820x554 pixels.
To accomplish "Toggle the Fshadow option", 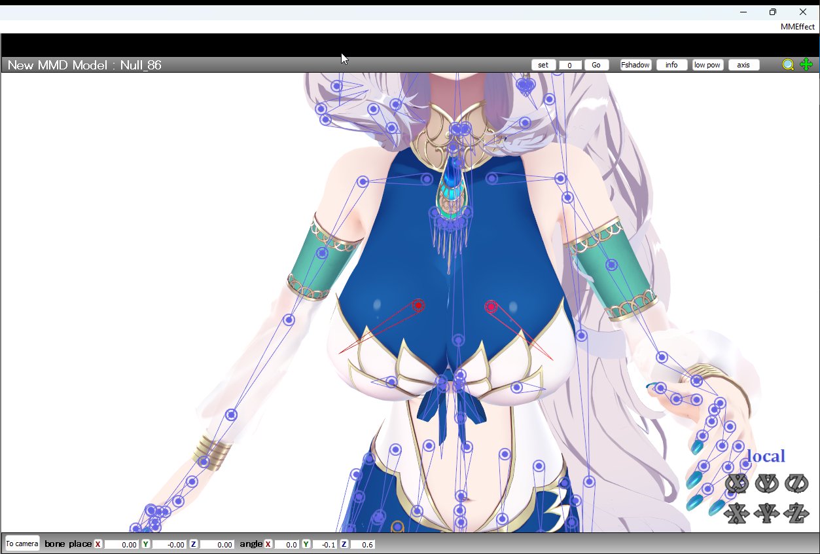I will pos(635,65).
